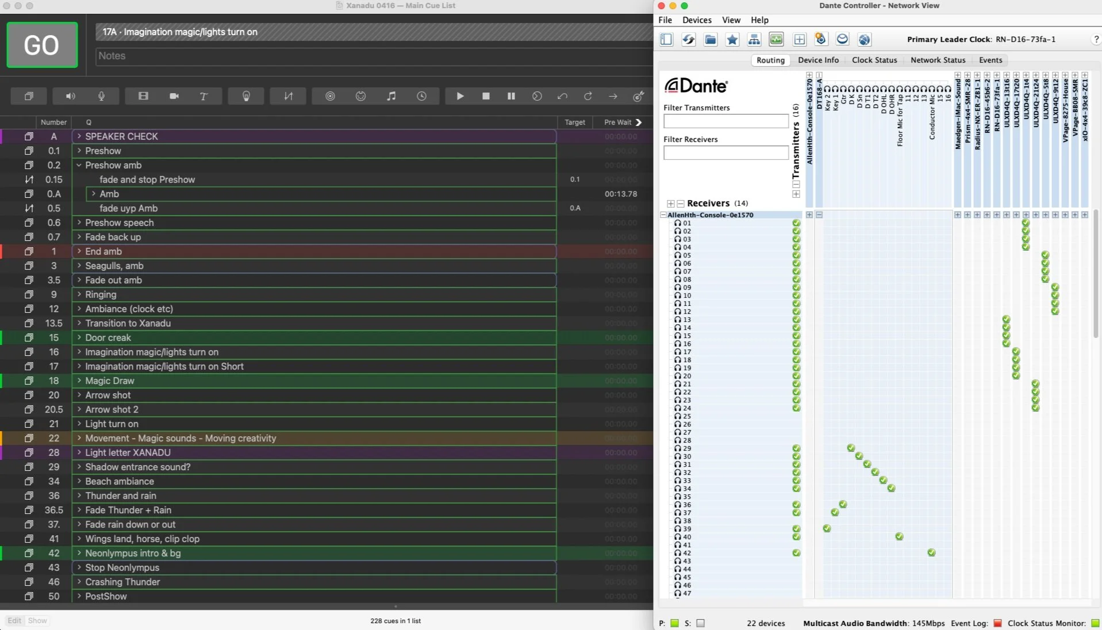The image size is (1102, 630).
Task: Add a Reset cue with undo arrow
Action: [x=562, y=96]
